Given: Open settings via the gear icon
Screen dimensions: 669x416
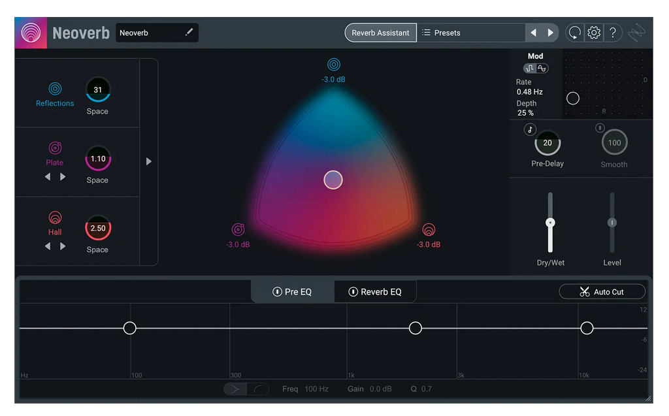Looking at the screenshot, I should pos(594,33).
